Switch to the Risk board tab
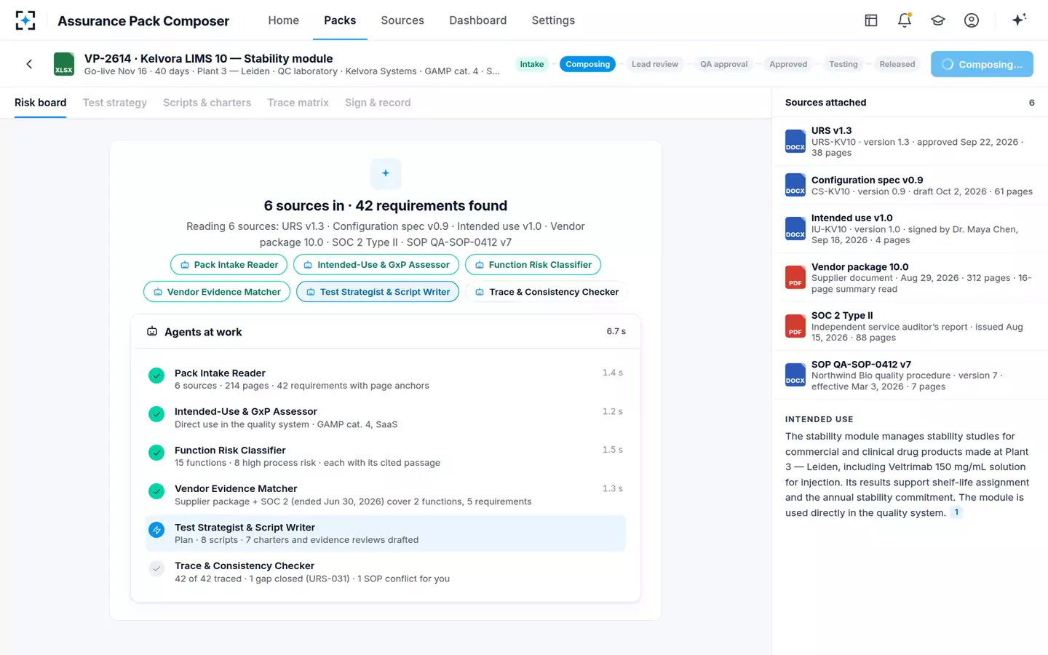This screenshot has width=1048, height=655. 40,103
